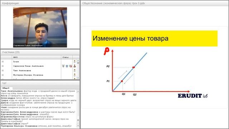Click the first status icon in Роман Анатольевич's row
This screenshot has width=229, height=129.
click(63, 66)
